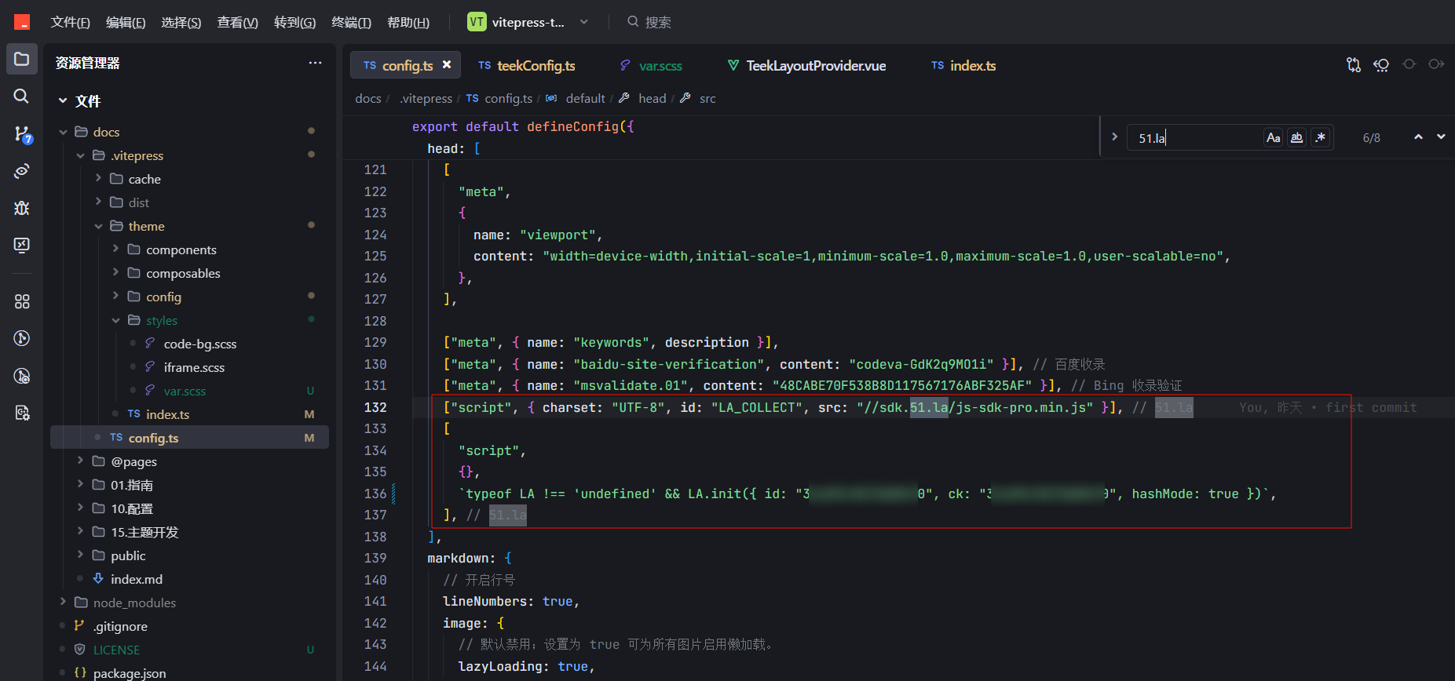1455x681 pixels.
Task: Expand the components folder
Action: click(x=115, y=249)
